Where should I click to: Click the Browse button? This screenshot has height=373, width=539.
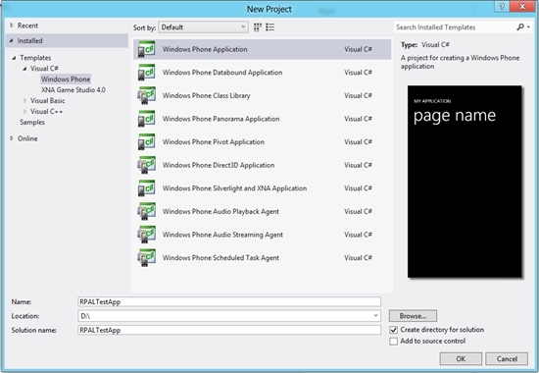click(413, 316)
